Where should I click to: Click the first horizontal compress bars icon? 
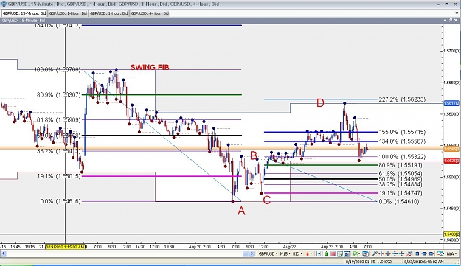click(x=381, y=253)
